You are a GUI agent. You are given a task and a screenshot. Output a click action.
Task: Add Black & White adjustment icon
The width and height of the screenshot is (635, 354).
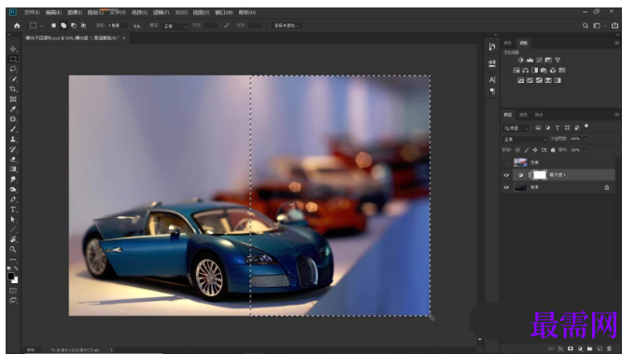coord(534,70)
